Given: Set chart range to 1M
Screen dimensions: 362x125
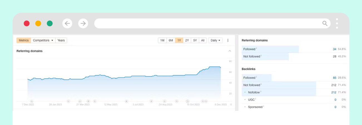Looking at the screenshot, I should 162,40.
